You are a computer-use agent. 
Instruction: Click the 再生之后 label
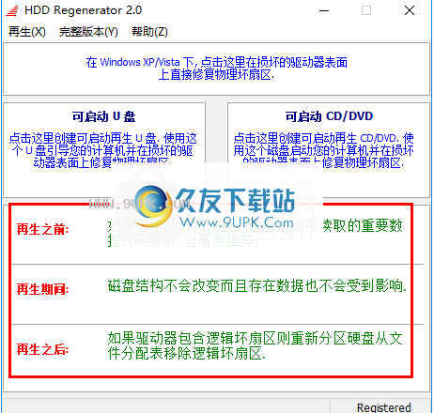click(x=42, y=349)
